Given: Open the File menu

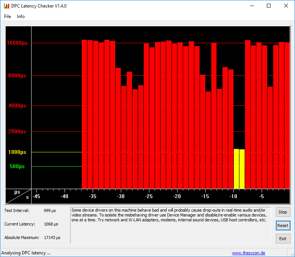Looking at the screenshot, I should tap(8, 17).
